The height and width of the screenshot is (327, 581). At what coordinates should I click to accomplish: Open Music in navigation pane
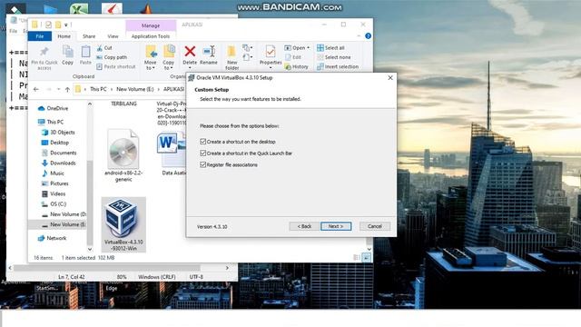pyautogui.click(x=53, y=173)
